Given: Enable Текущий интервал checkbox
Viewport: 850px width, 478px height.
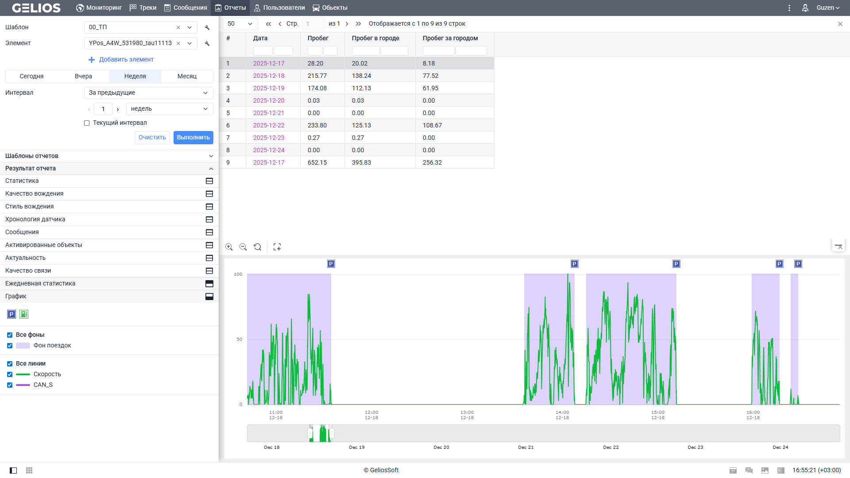Looking at the screenshot, I should (87, 123).
